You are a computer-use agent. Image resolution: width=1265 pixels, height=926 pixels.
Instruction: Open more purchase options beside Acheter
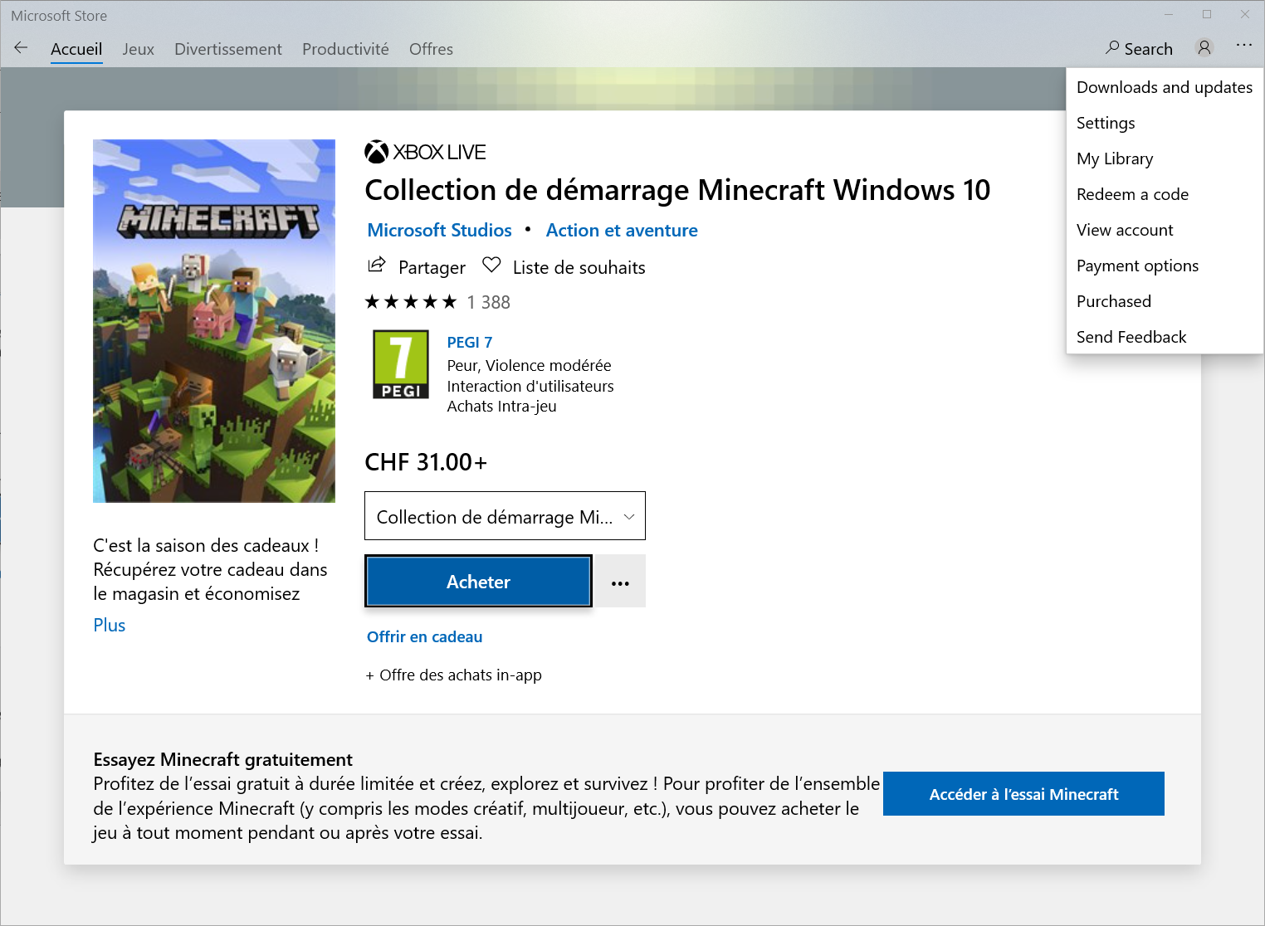tap(620, 582)
